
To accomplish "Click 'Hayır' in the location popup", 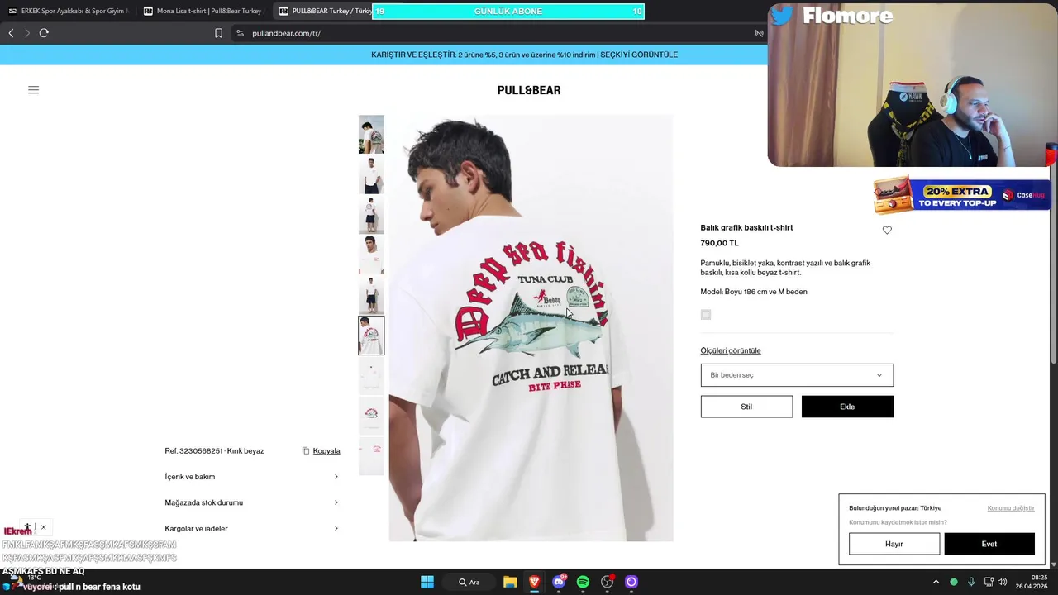I will pos(894,544).
